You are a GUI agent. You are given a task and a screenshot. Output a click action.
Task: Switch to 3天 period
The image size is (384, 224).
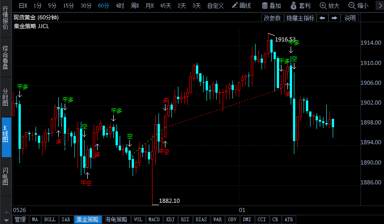coord(196,6)
